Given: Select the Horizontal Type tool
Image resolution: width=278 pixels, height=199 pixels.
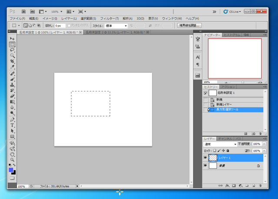Looking at the screenshot, I should [12, 125].
